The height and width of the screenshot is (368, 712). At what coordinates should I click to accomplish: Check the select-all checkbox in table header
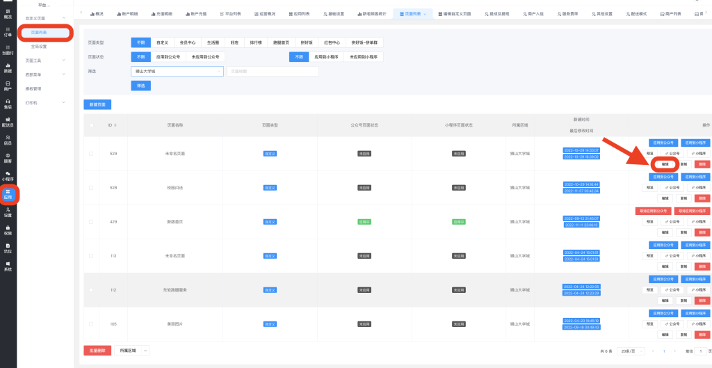click(x=92, y=125)
